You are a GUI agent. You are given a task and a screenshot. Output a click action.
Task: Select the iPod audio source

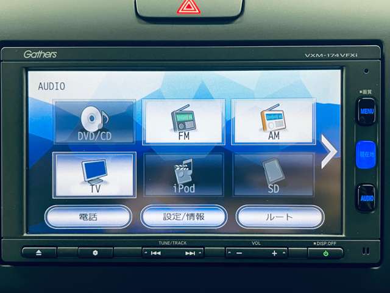click(183, 175)
